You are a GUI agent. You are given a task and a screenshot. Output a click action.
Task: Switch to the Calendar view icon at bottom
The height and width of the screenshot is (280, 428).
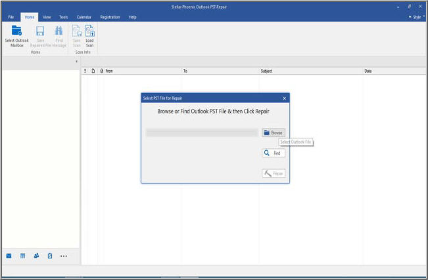tap(22, 256)
